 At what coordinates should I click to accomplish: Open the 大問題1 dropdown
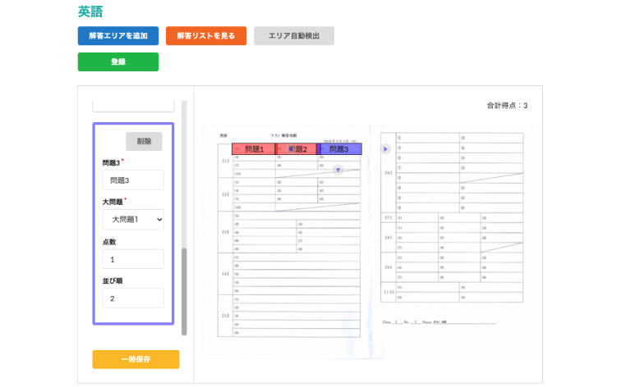pyautogui.click(x=133, y=220)
